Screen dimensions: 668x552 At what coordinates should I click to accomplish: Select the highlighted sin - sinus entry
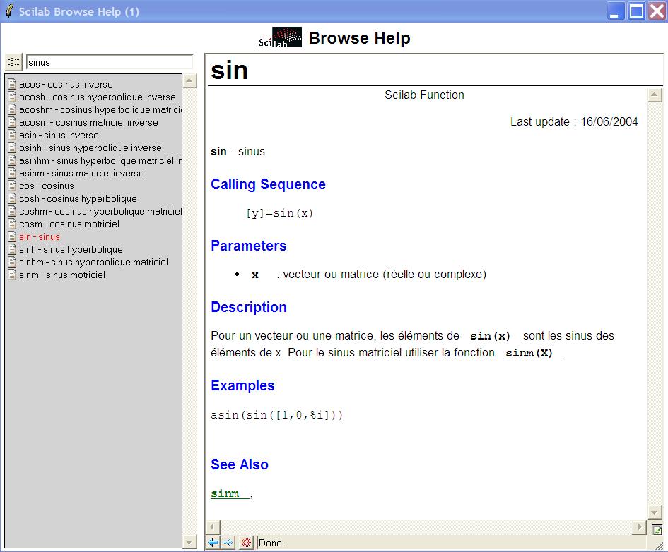tap(39, 237)
